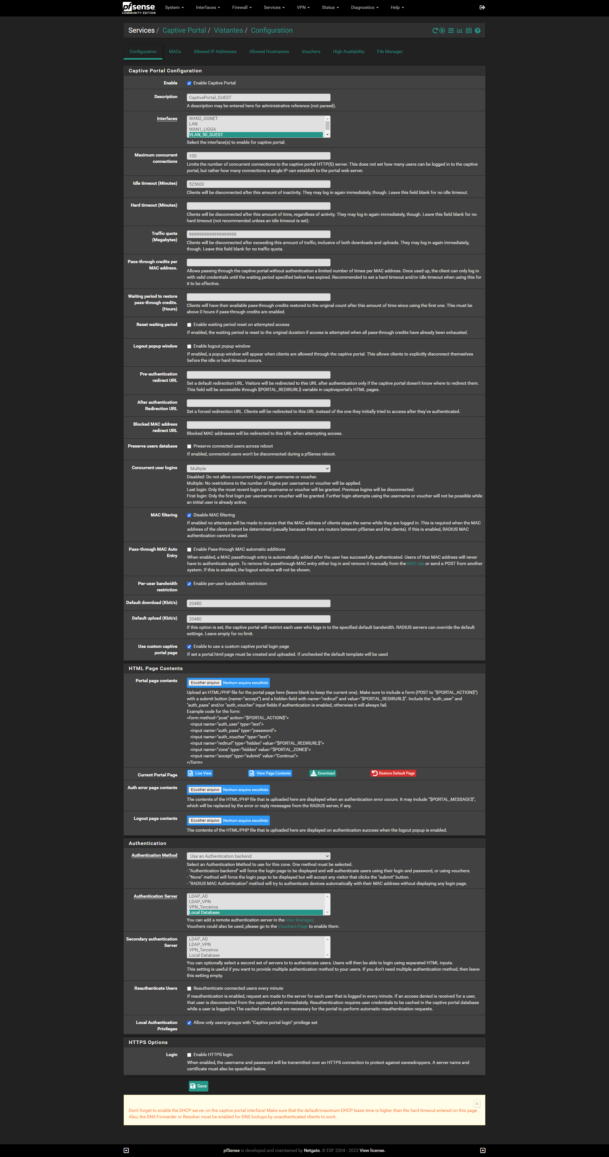Click the Idle timeout input field
The width and height of the screenshot is (609, 1157).
[x=259, y=184]
